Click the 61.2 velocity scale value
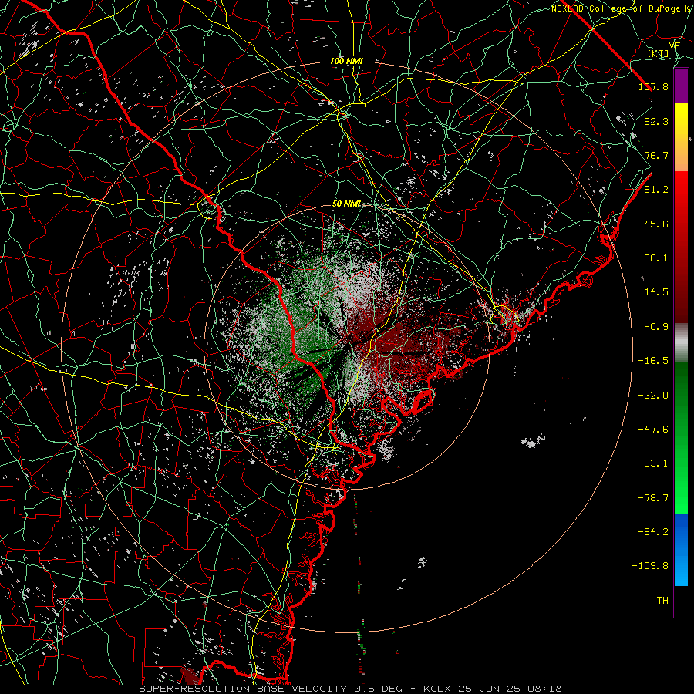This screenshot has height=694, width=694. 656,190
